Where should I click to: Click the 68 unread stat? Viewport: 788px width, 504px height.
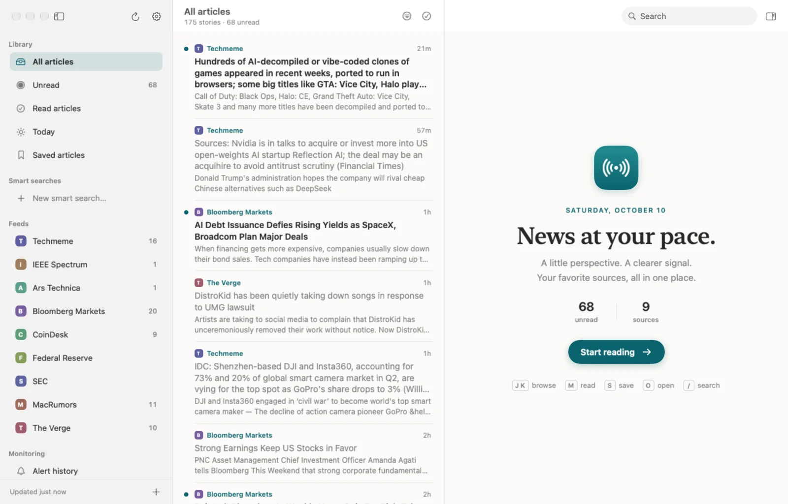586,312
